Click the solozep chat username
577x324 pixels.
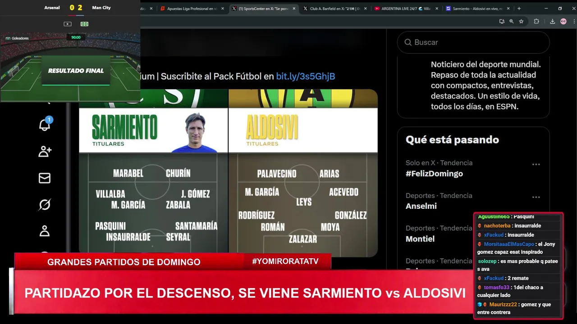(x=487, y=261)
